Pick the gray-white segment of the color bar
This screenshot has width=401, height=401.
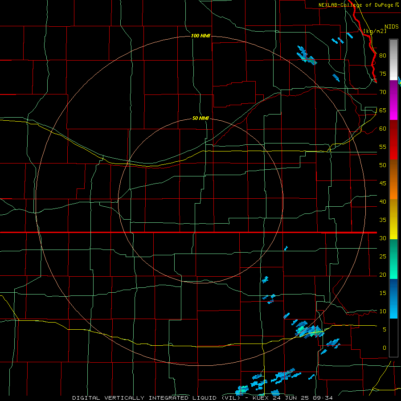point(393,60)
